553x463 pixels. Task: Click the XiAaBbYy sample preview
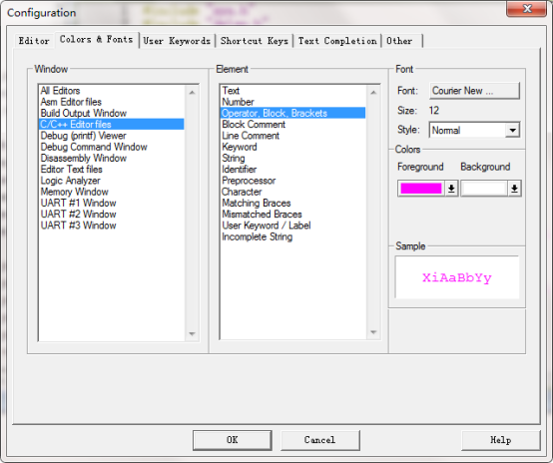point(457,277)
